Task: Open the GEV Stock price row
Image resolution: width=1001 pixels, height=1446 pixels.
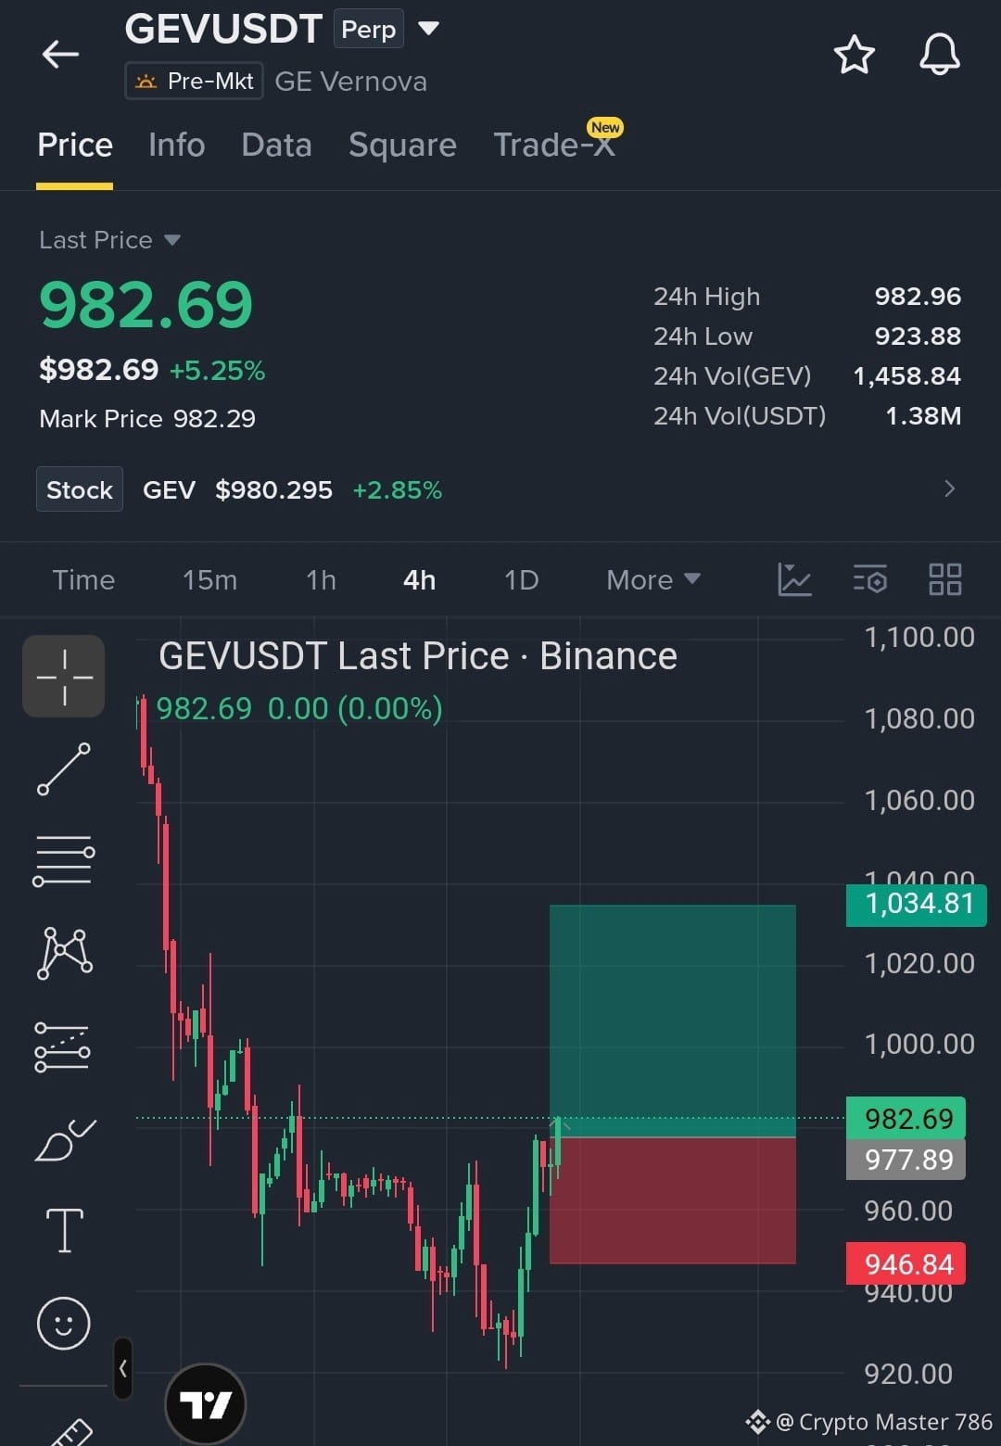Action: (500, 489)
